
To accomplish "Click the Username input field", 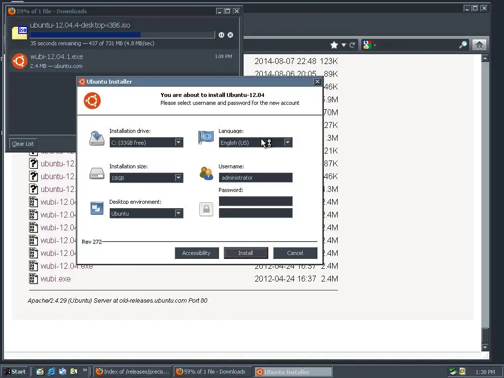I will tap(255, 177).
